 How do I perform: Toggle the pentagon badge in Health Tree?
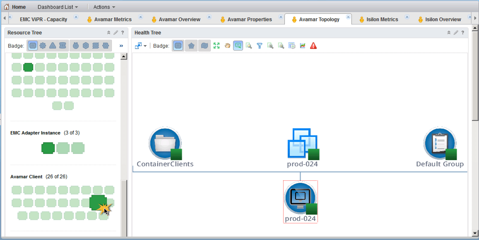click(191, 46)
